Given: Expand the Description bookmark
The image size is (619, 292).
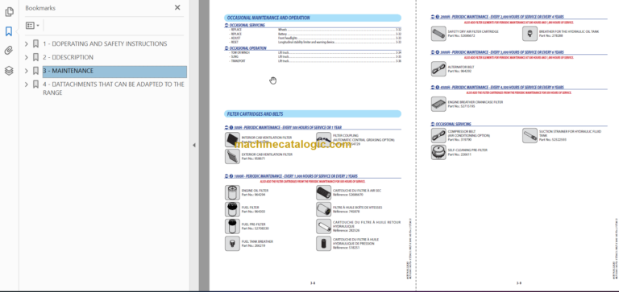Looking at the screenshot, I should coord(27,58).
